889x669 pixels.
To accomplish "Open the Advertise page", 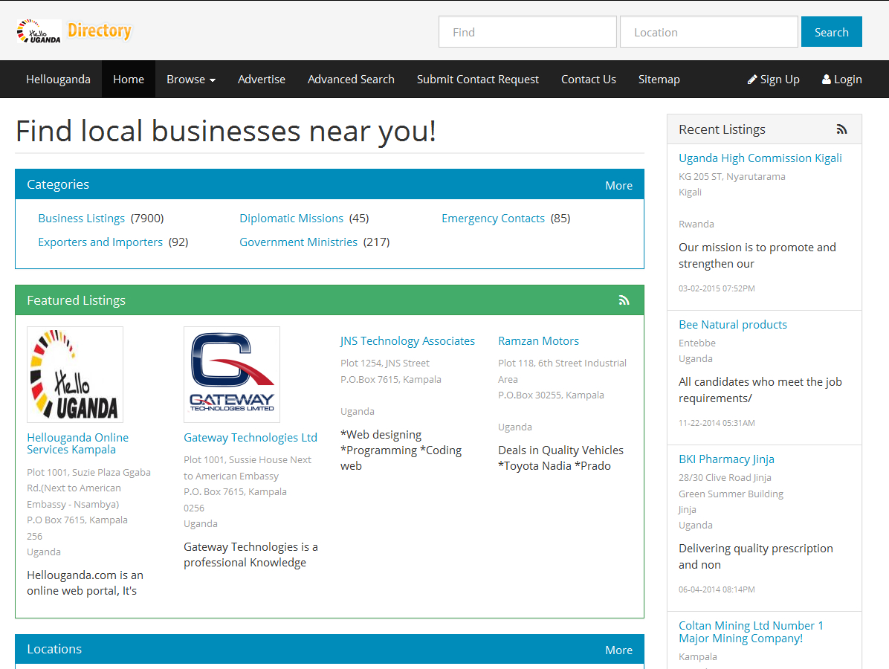I will pos(262,80).
